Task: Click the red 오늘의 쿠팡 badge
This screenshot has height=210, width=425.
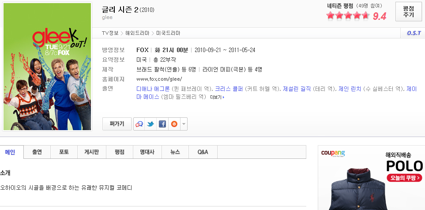Action: [402, 178]
